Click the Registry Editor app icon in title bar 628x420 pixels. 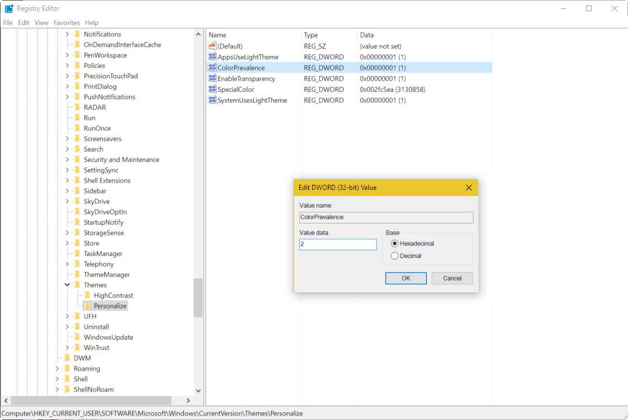pyautogui.click(x=9, y=8)
